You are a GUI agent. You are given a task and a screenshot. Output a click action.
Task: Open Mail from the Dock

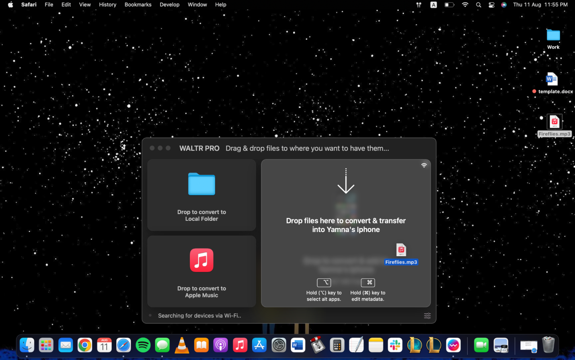66,345
